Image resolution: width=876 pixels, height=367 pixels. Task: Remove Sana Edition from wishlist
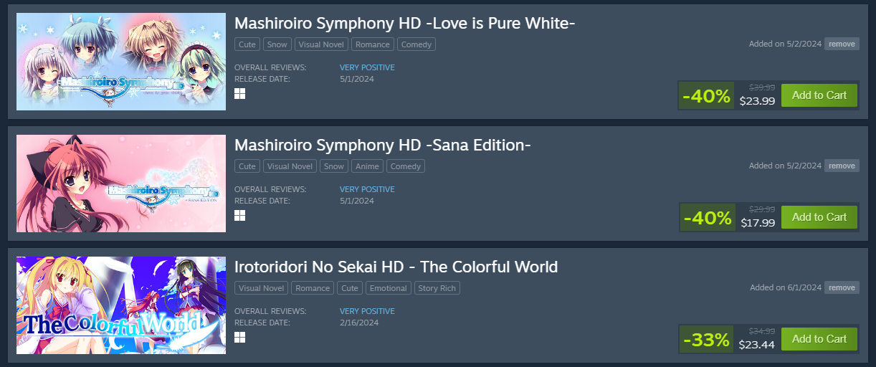841,166
